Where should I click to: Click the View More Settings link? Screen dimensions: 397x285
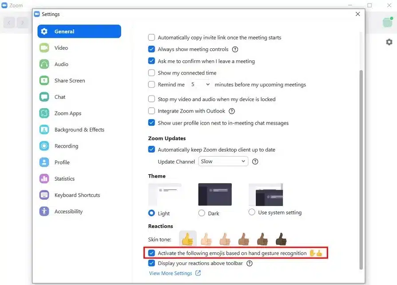click(171, 273)
